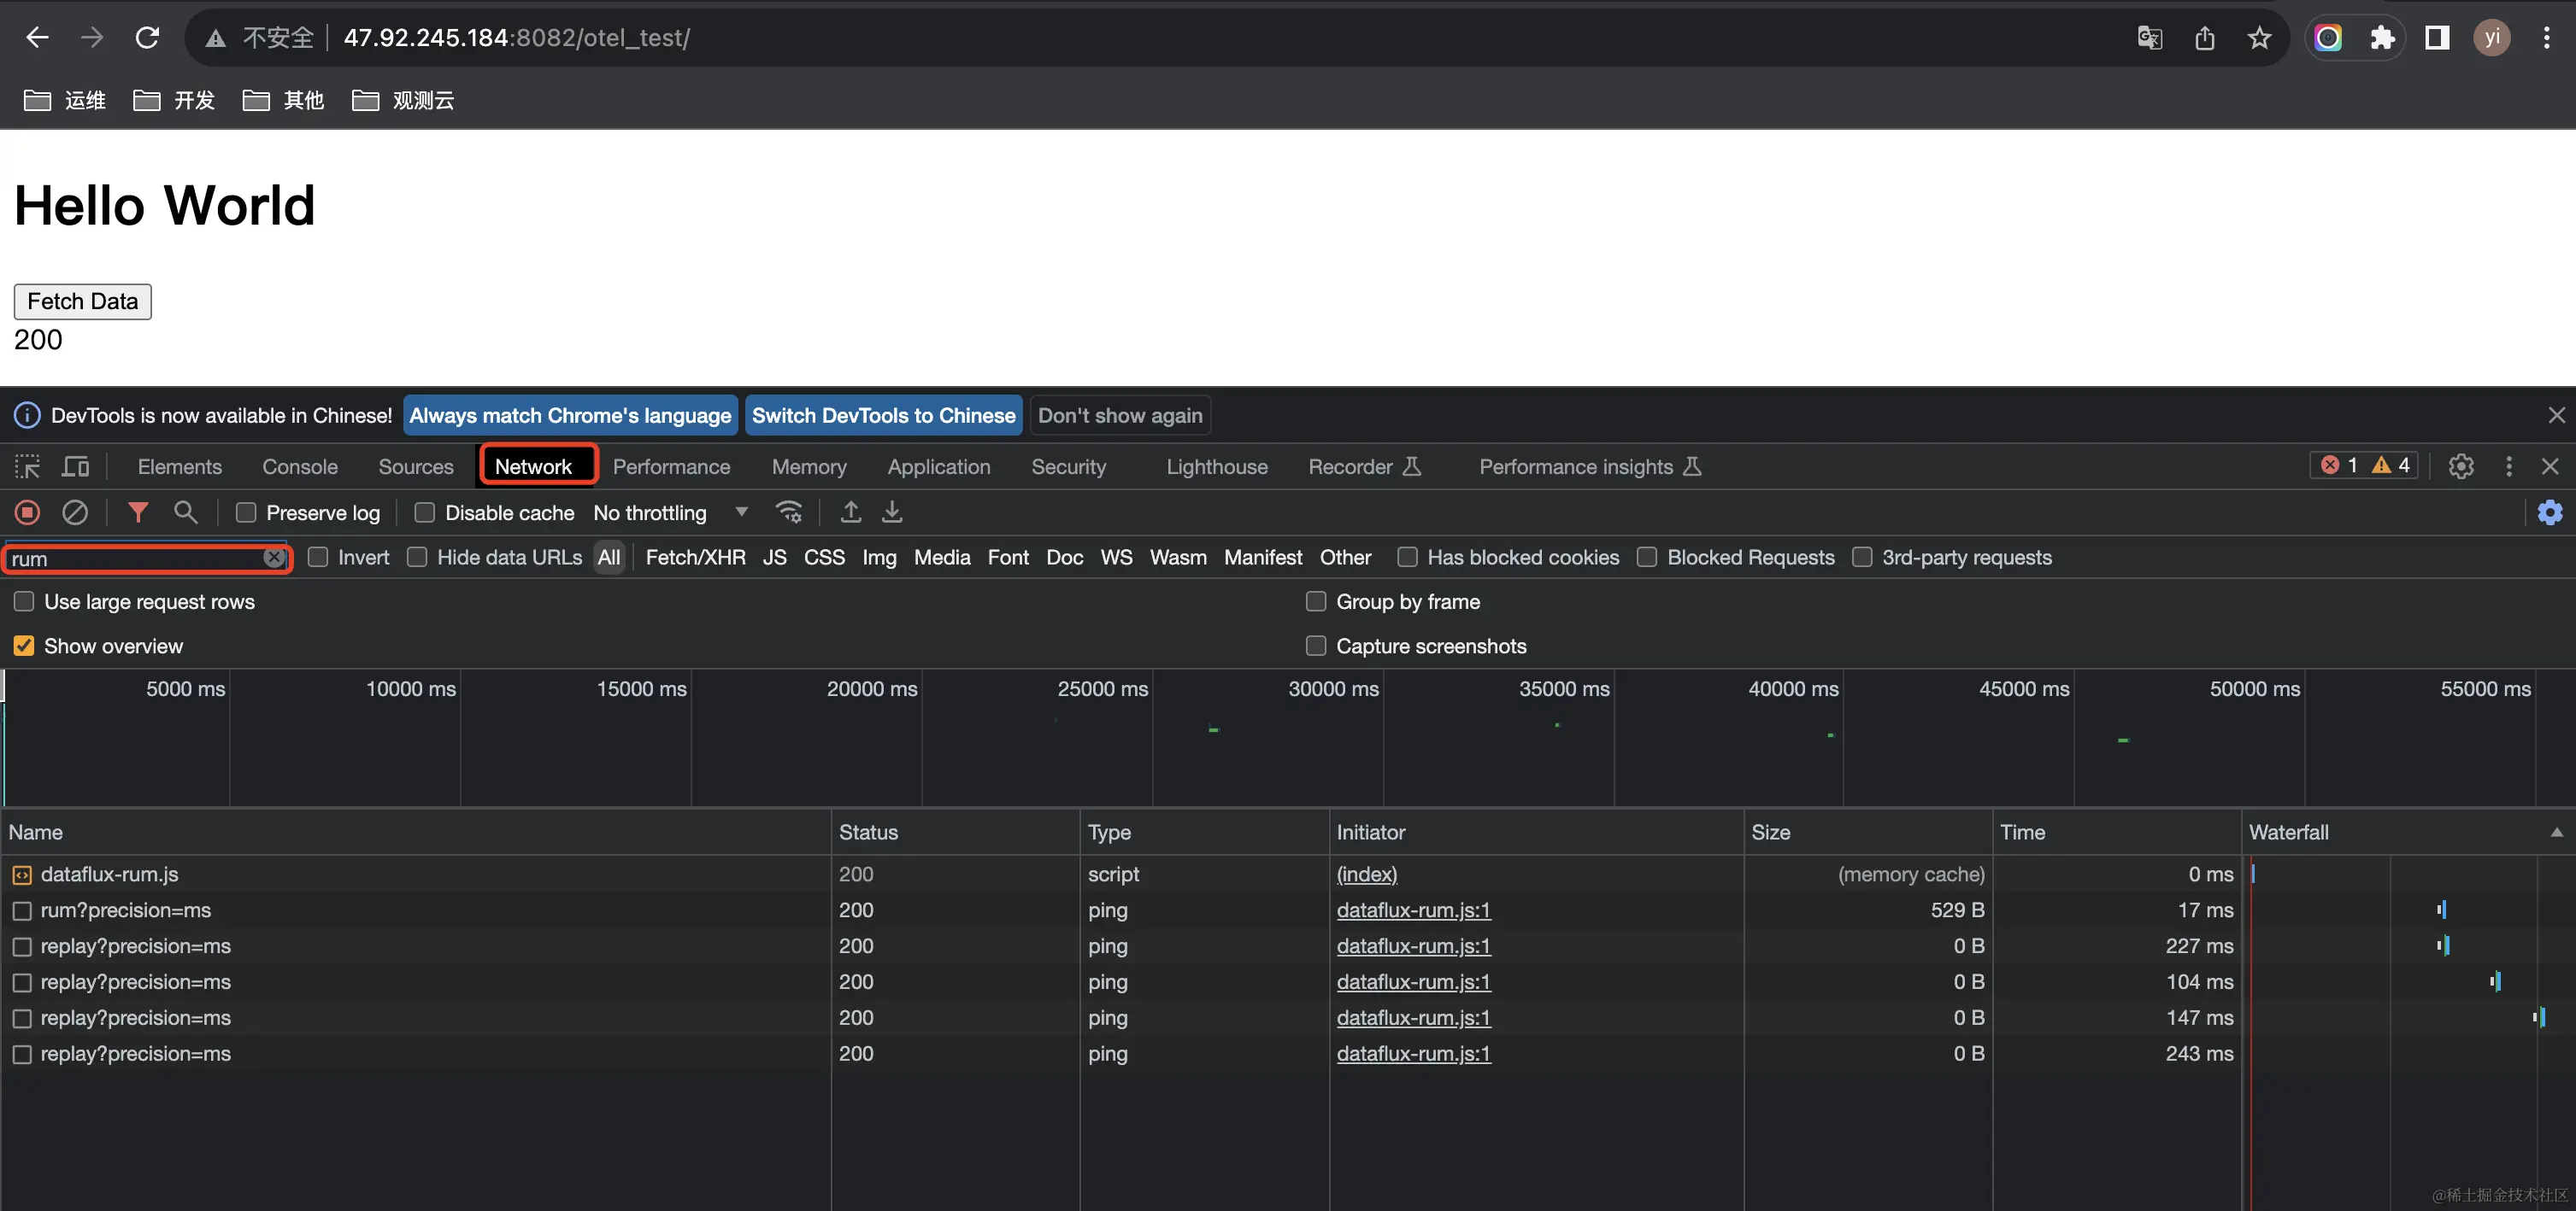Click the address bar URL
Viewport: 2576px width, 1211px height.
click(x=517, y=38)
